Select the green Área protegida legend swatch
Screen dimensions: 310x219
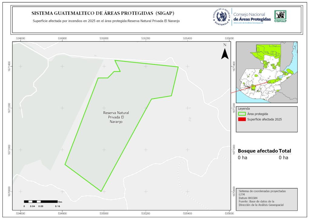242,114
